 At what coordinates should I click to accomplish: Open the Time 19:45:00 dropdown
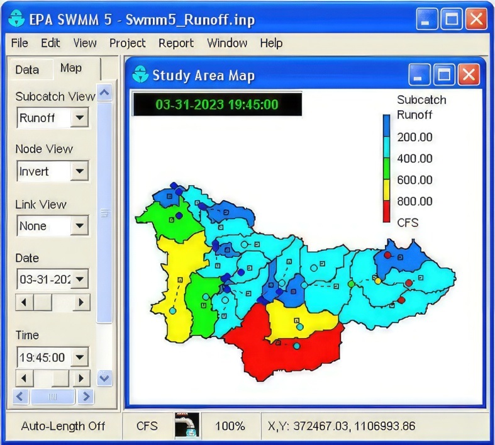tap(79, 358)
